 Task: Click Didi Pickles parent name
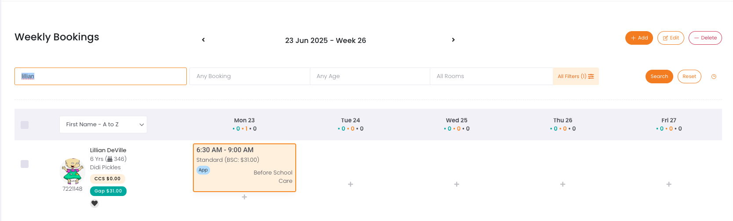click(105, 168)
